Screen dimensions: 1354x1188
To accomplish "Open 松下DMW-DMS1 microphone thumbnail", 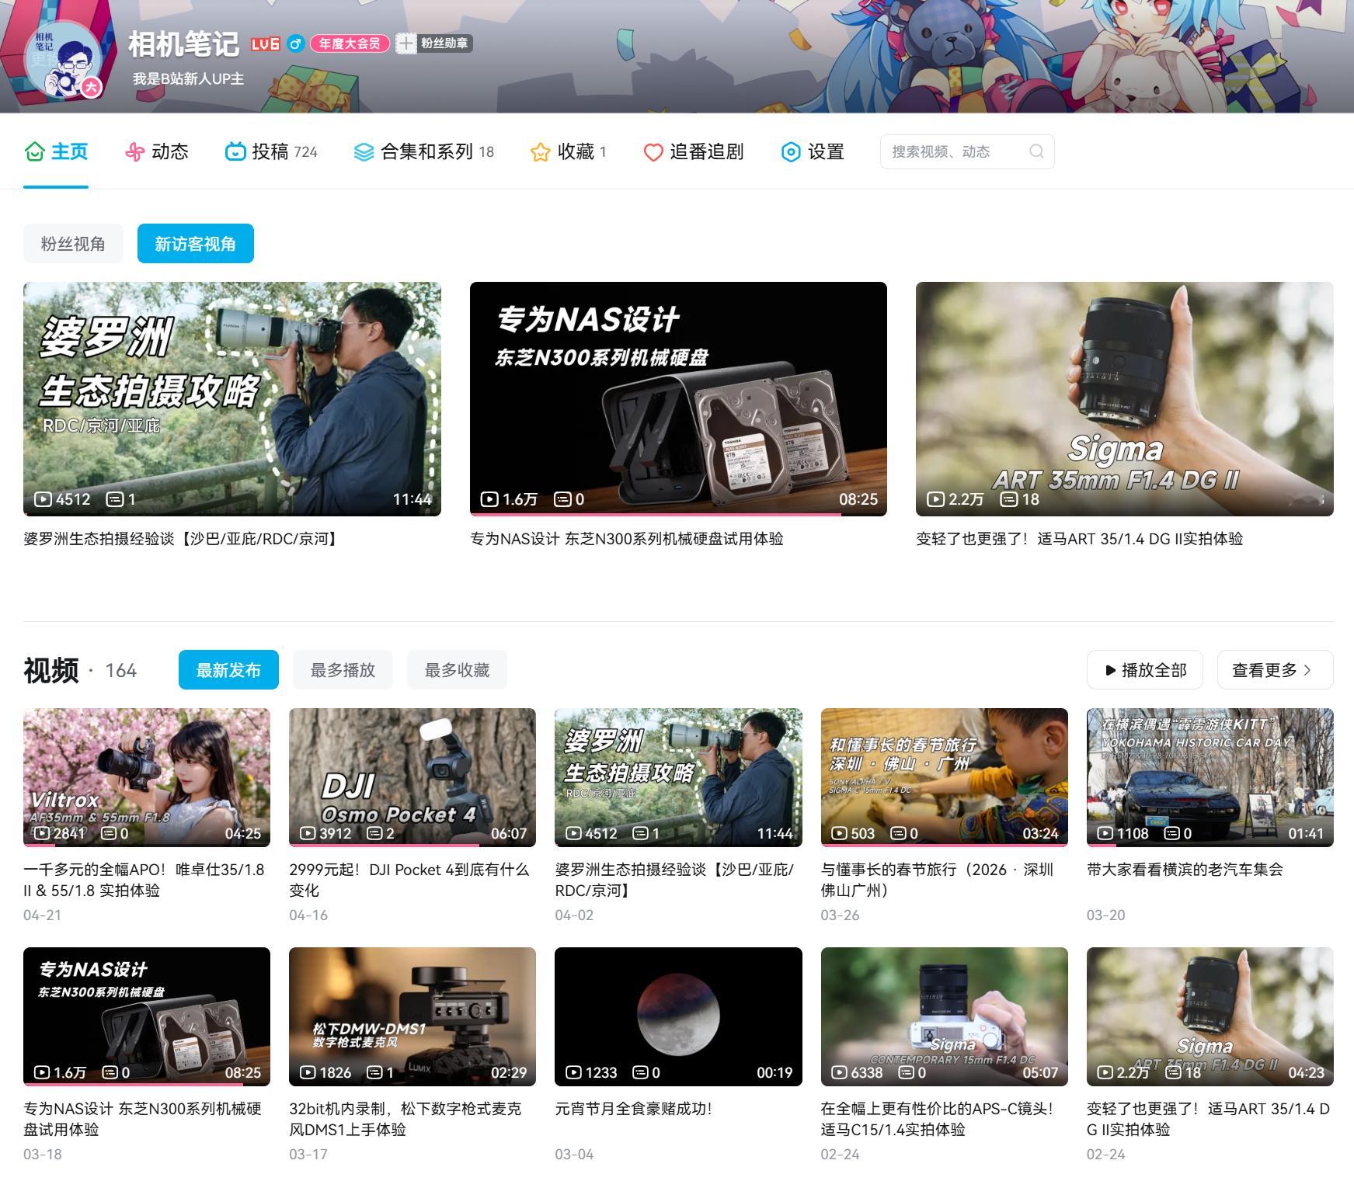I will (412, 1016).
